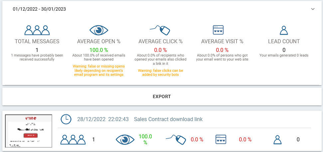The image size is (323, 152).
Task: Click the website icon in the message row
Action: point(221,139)
